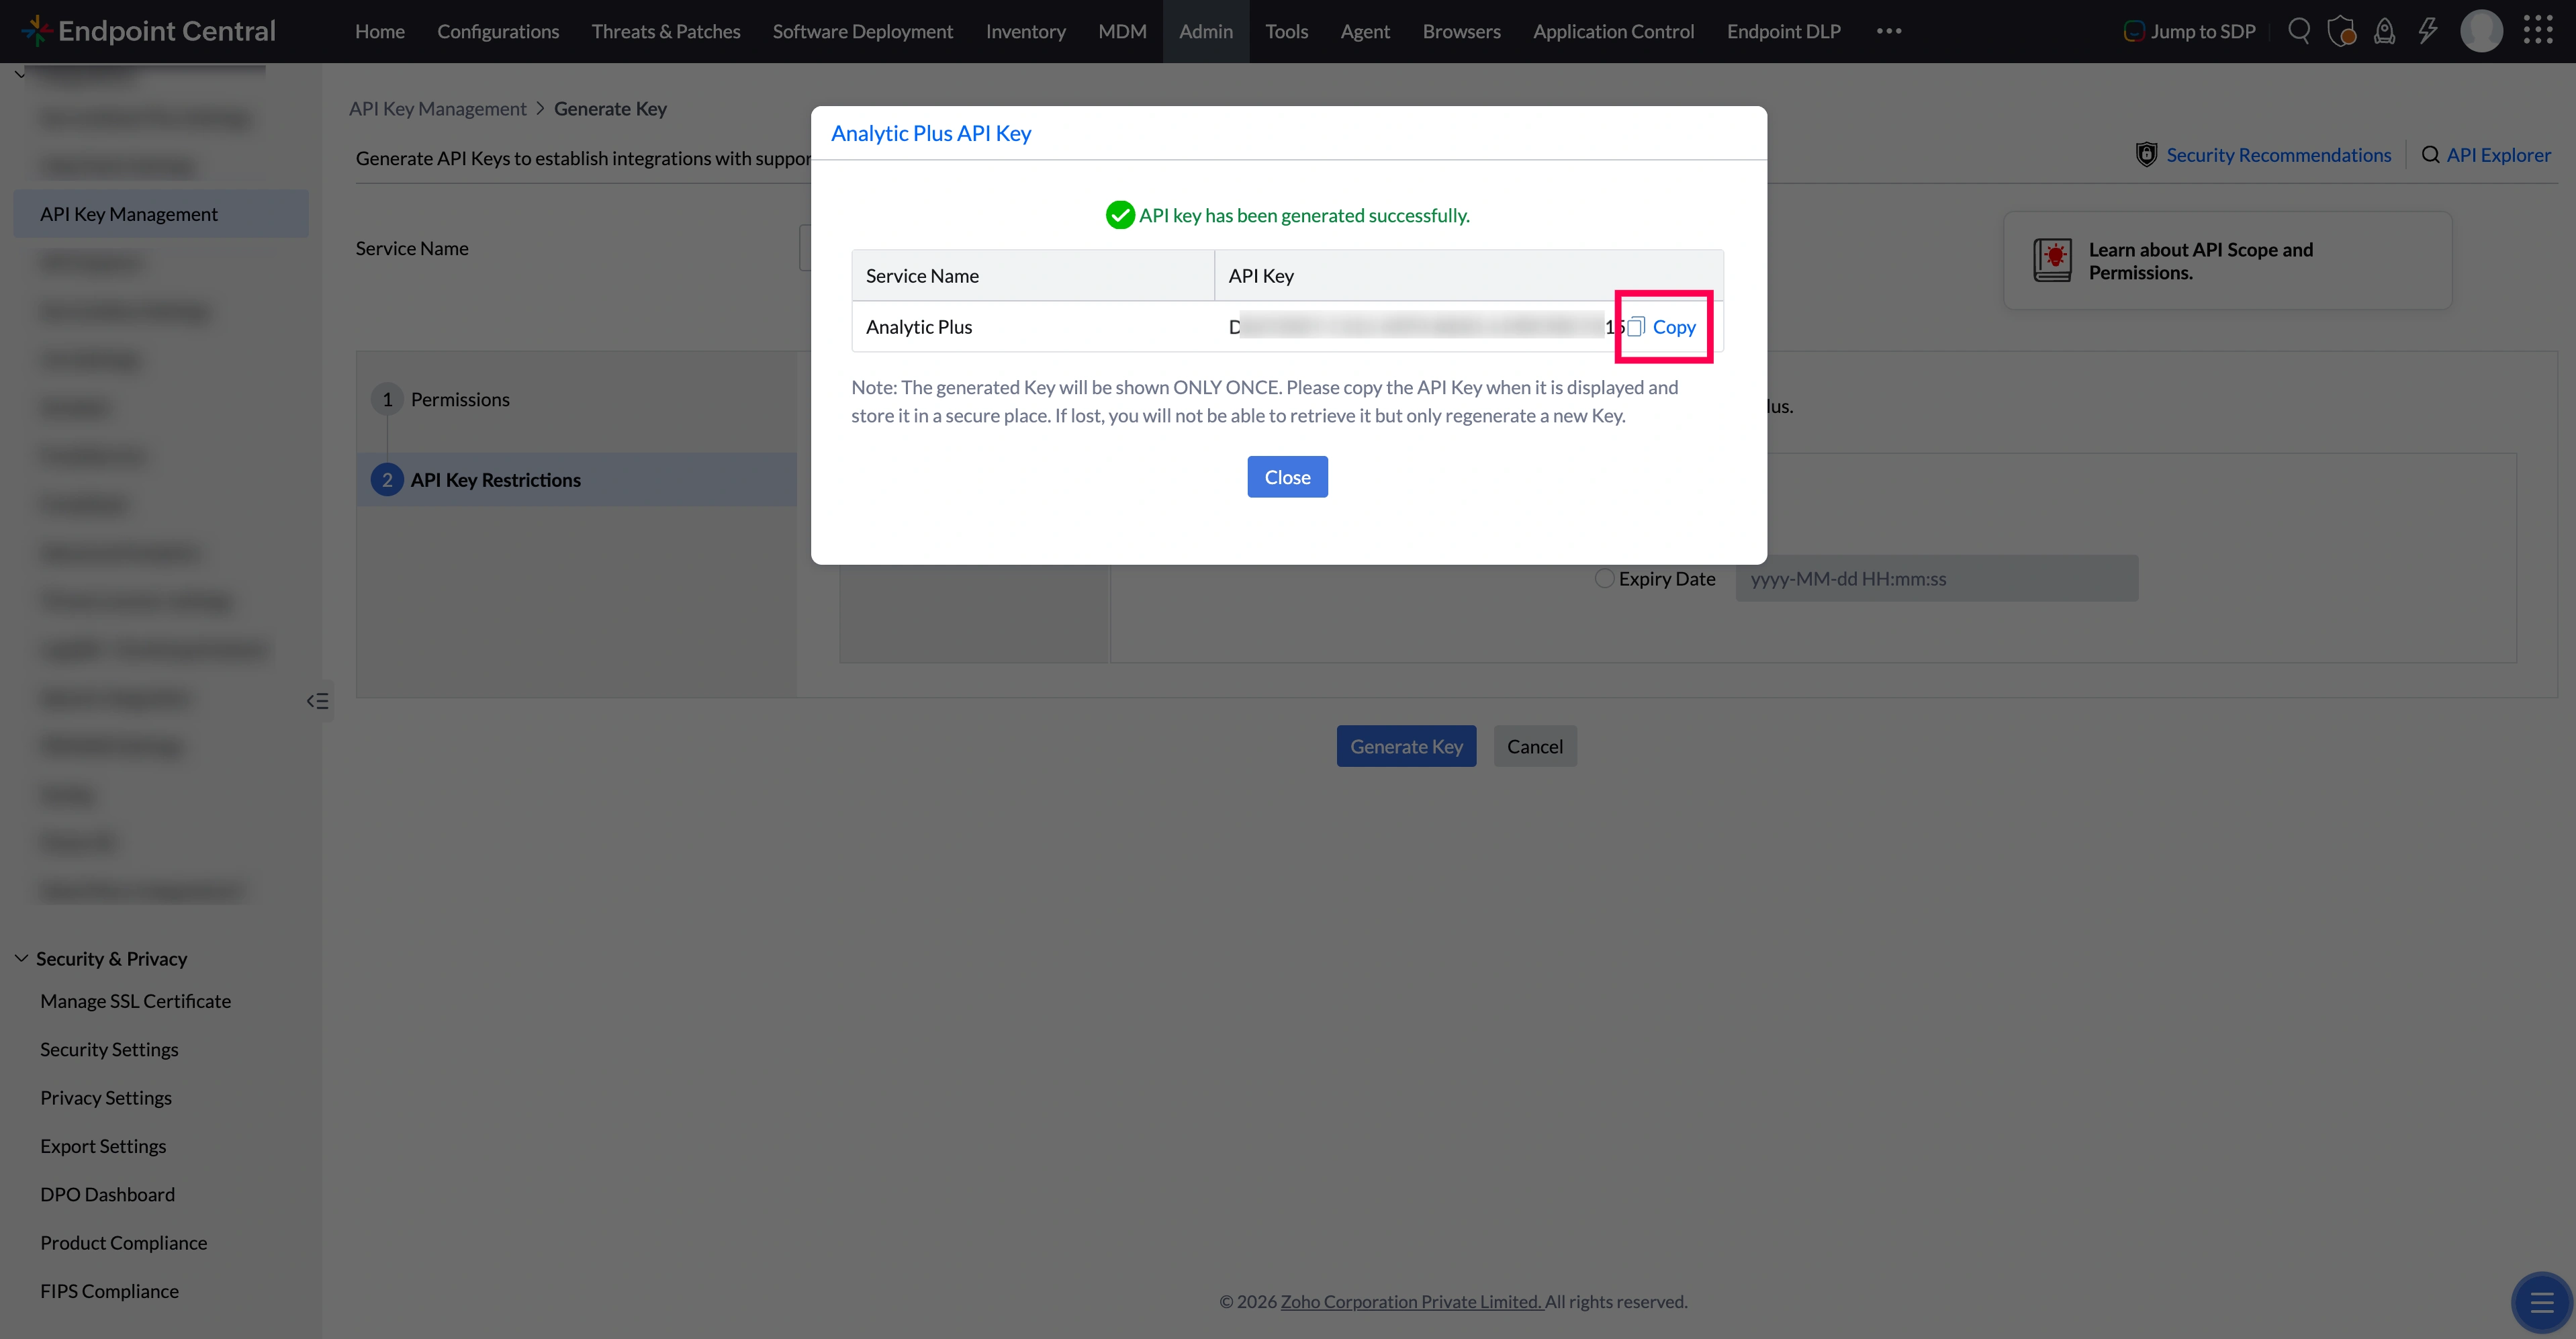Open the shield security alerts icon

tap(2341, 31)
